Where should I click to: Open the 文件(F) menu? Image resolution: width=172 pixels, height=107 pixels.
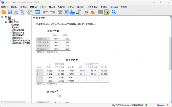coord(4,7)
